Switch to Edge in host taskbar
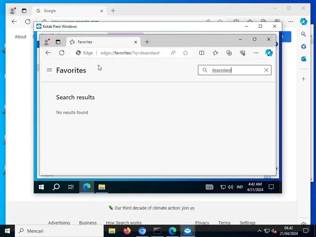 [172, 231]
